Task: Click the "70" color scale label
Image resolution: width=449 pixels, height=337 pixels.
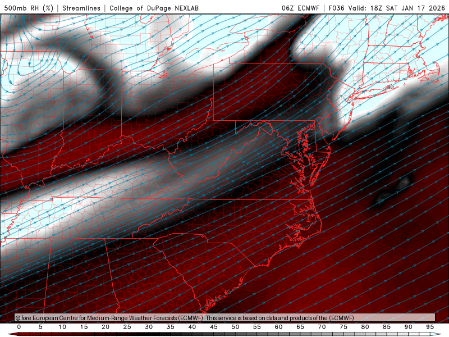Action: [322, 327]
